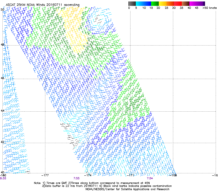Viewport: 218px width, 191px height.
Task: Click the longitude label '-177'
Action: [45, 175]
